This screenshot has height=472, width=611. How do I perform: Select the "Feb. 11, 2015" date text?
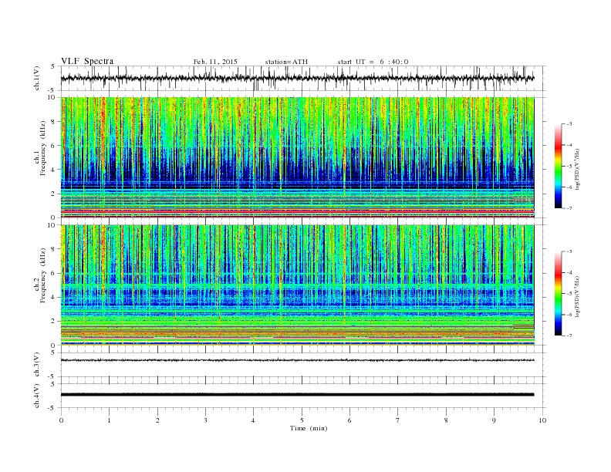coord(215,62)
